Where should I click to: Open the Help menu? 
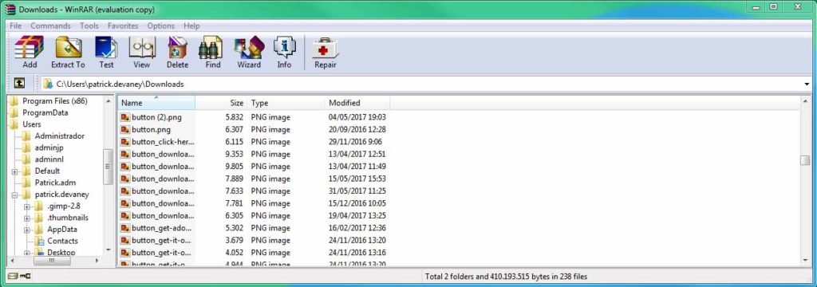(x=191, y=26)
